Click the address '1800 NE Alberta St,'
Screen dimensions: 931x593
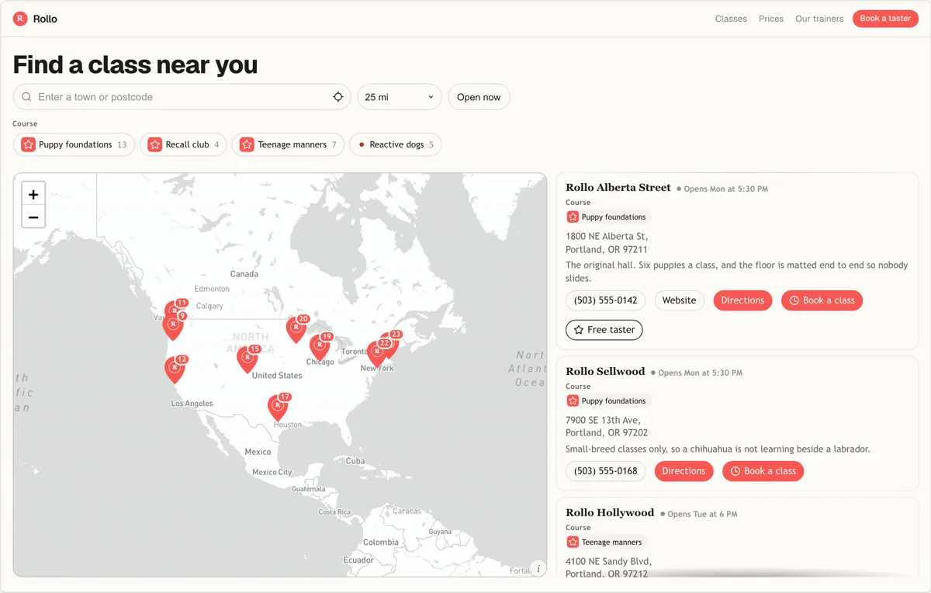(607, 236)
